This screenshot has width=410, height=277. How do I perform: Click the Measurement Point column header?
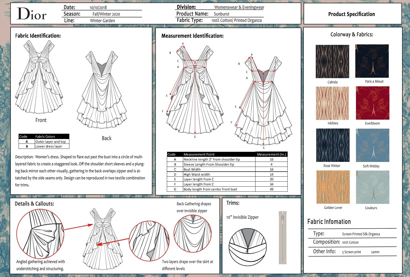click(219, 154)
